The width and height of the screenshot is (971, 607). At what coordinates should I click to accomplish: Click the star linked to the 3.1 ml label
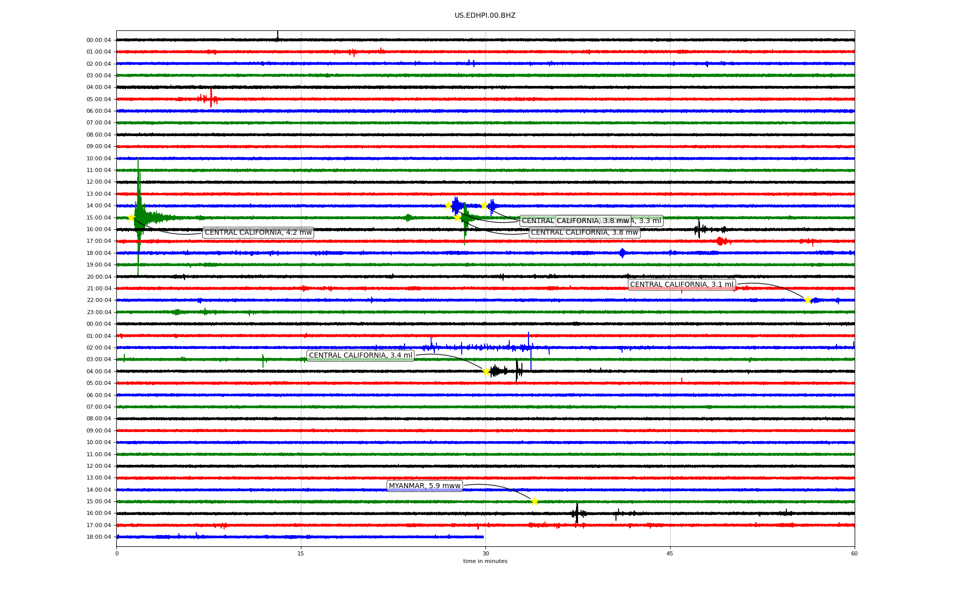808,300
